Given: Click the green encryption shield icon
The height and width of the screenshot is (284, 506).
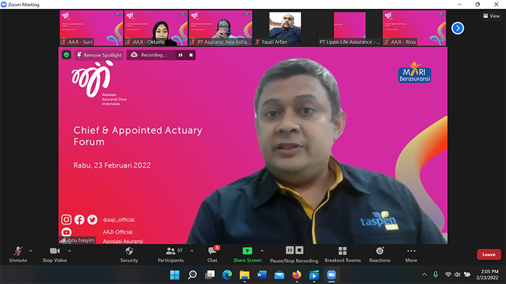Looking at the screenshot, I should tap(66, 55).
